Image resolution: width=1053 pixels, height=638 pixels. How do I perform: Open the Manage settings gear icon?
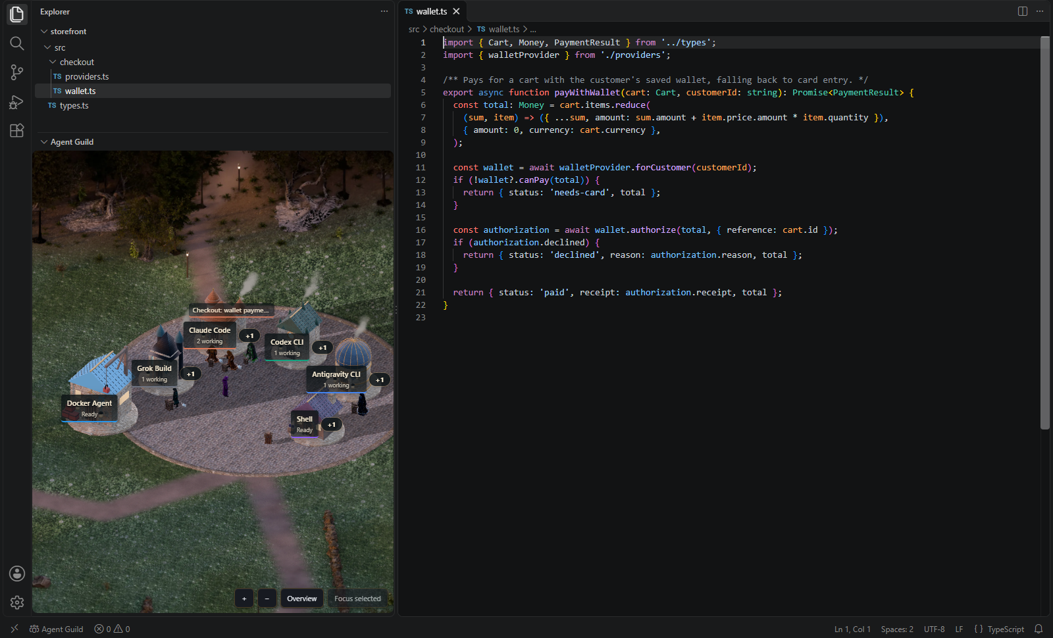pos(17,602)
